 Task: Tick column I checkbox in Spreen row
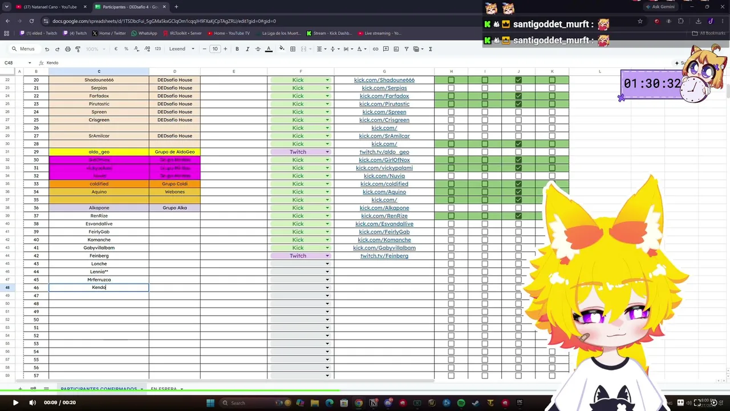point(485,112)
